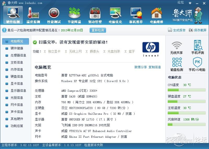Select 电脑概览 in the sidebar

(16, 41)
